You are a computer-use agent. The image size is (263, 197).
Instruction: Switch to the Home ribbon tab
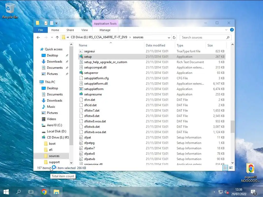click(55, 30)
